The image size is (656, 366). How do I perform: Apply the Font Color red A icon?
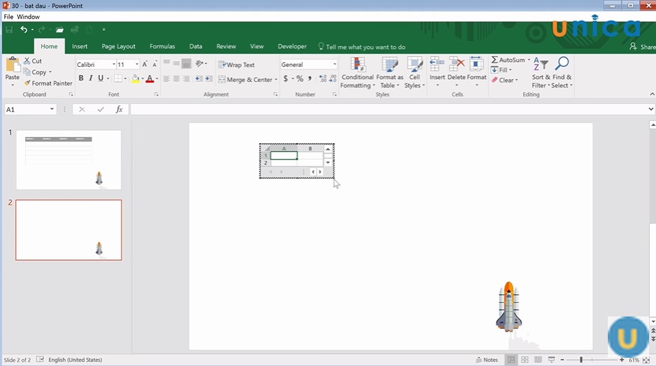click(150, 78)
